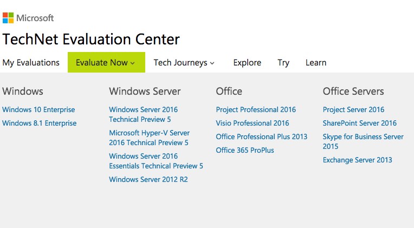Open Office Professional Plus 2013 link
Viewport: 414px width, 228px height.
[x=261, y=136]
